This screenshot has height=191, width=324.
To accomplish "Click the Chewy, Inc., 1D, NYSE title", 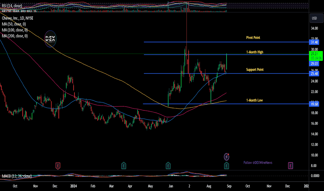I will 18,18.
